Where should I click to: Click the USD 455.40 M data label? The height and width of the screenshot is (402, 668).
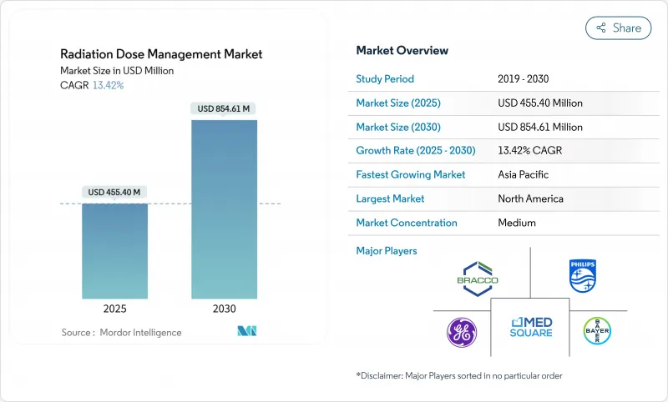click(114, 192)
